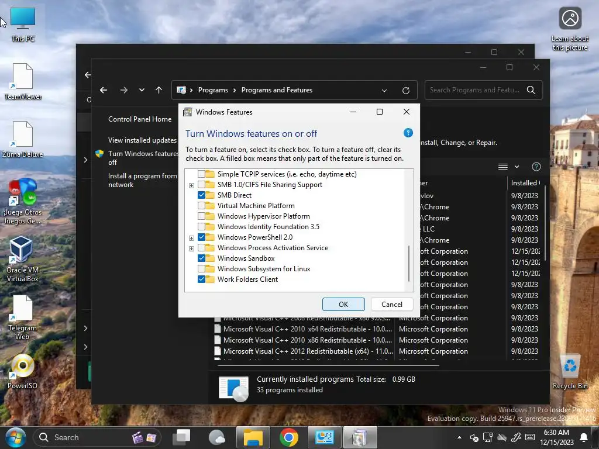Open Control Panel Home link
Image resolution: width=599 pixels, height=449 pixels.
coord(140,119)
